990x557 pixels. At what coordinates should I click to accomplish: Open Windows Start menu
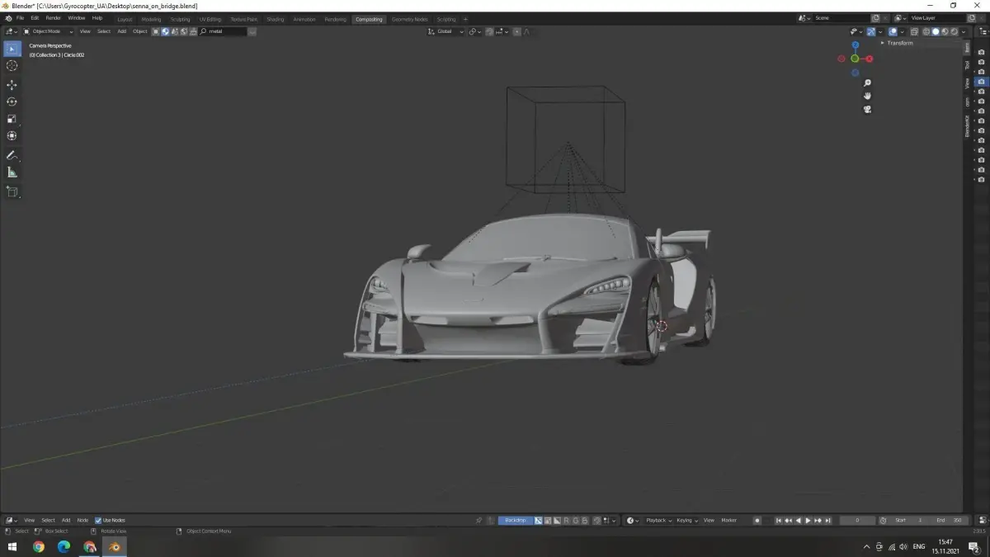tap(12, 546)
